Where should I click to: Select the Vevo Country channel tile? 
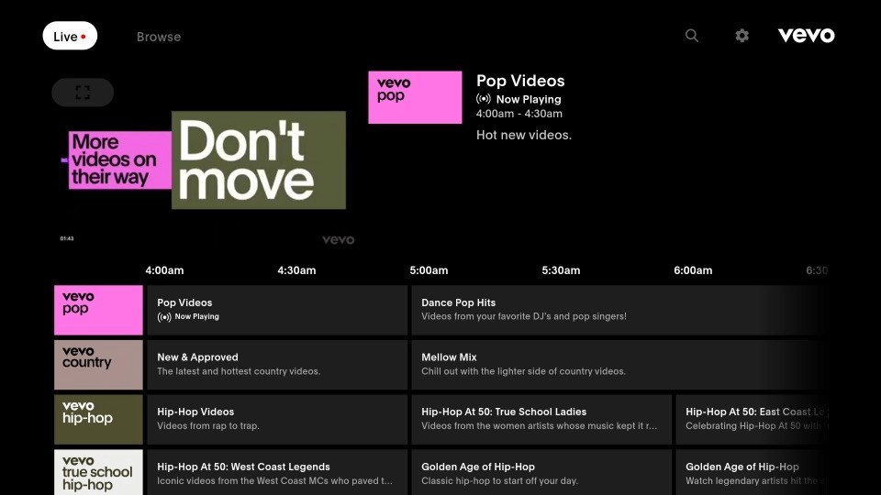(x=98, y=365)
